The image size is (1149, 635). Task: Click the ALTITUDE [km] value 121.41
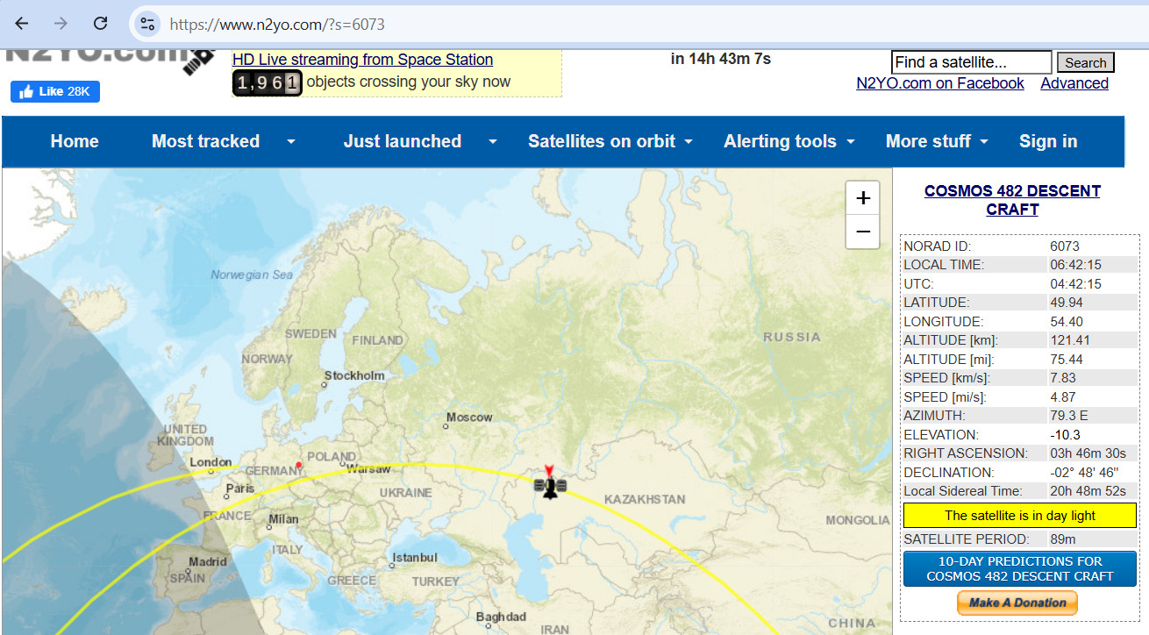tap(1070, 340)
